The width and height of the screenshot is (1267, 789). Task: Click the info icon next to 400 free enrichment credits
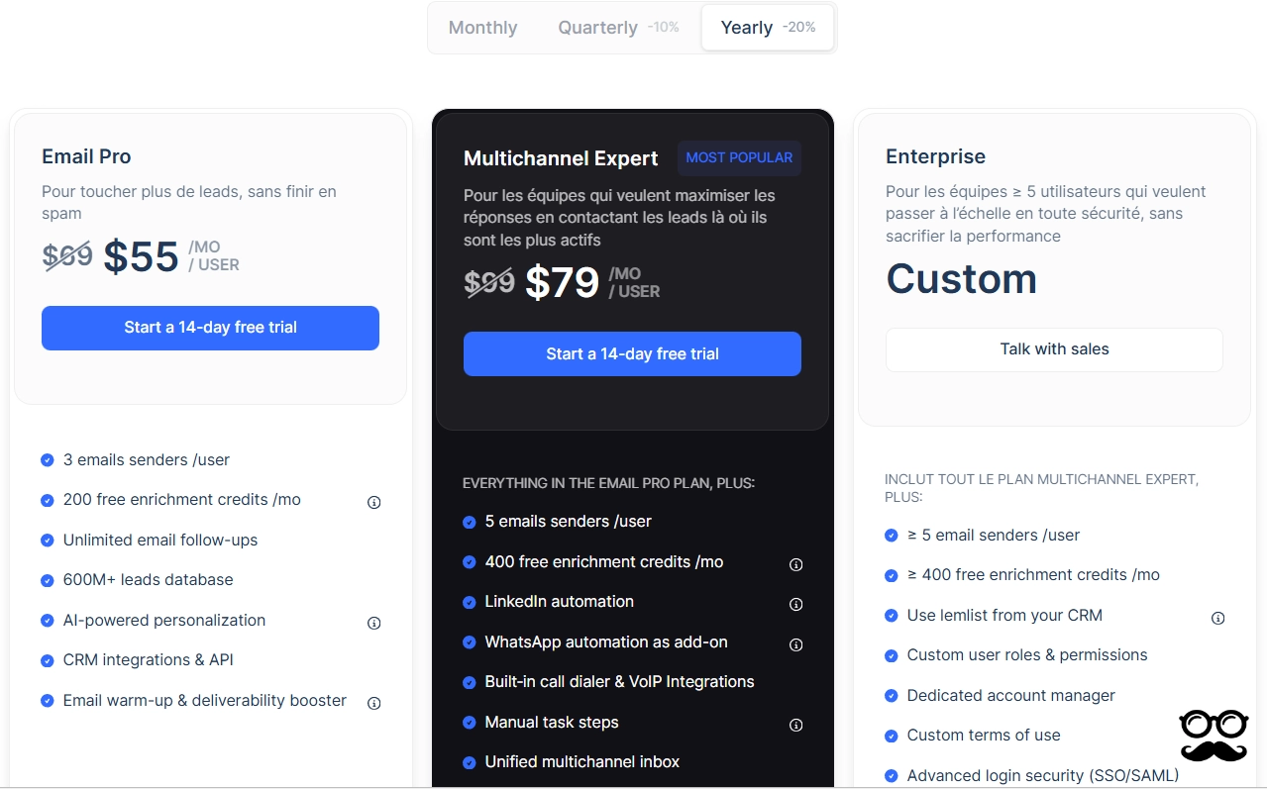click(x=795, y=564)
